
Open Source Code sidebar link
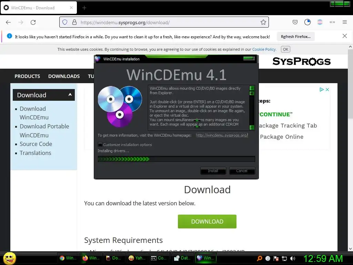click(36, 144)
